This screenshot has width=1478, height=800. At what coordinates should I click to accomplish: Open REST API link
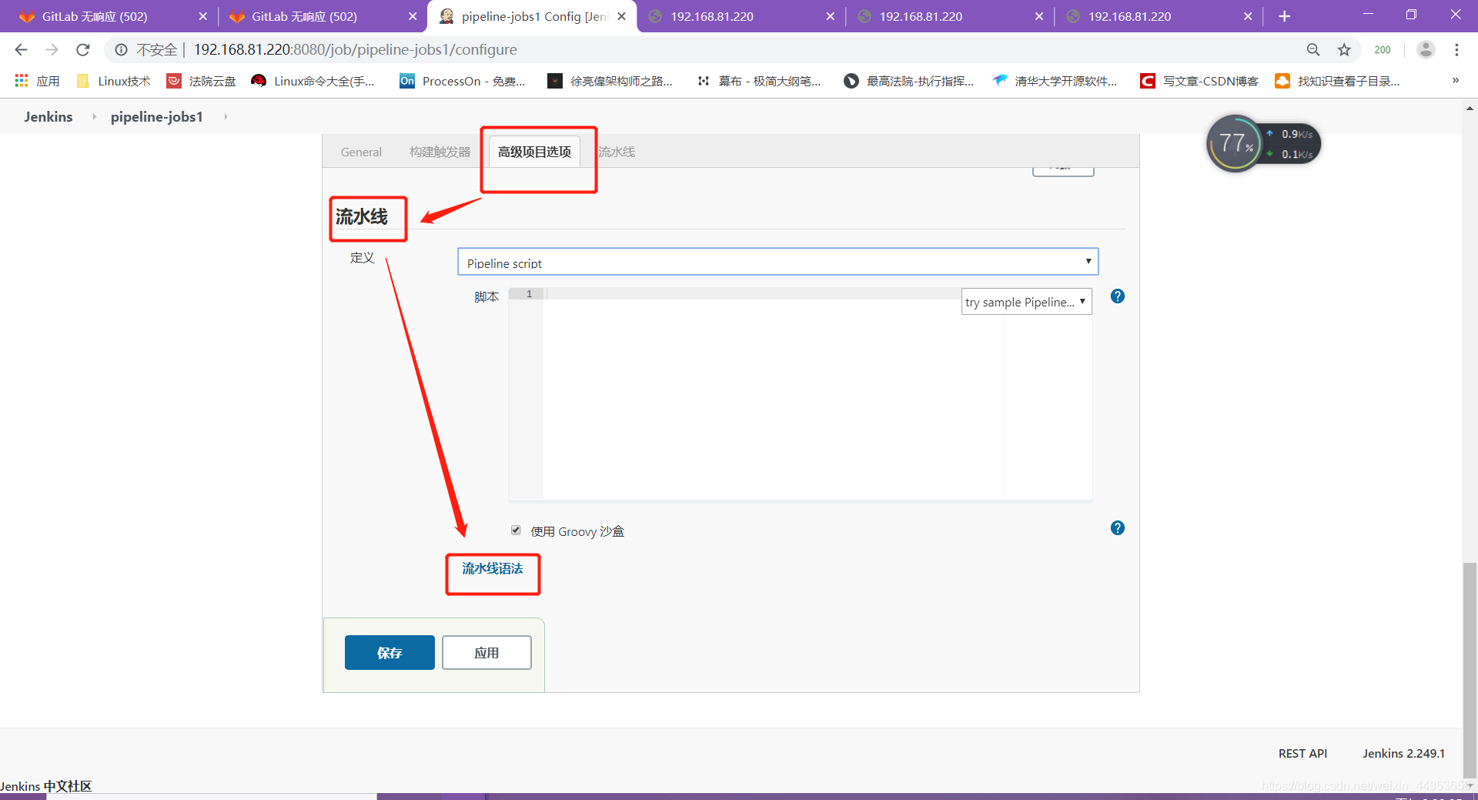point(1302,754)
